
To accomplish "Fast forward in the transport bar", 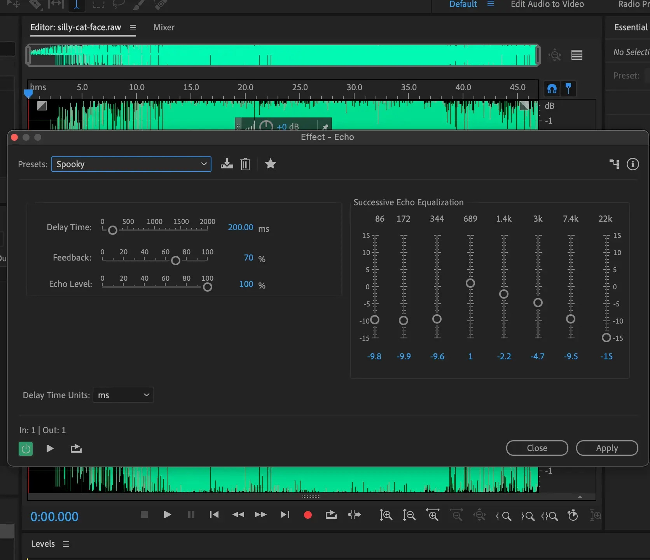I will click(x=261, y=515).
